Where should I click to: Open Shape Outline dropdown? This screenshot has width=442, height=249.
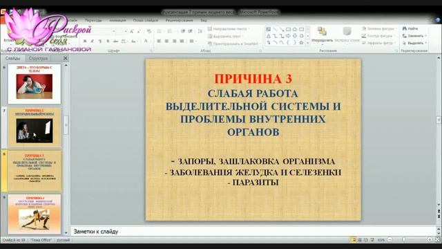coord(378,36)
